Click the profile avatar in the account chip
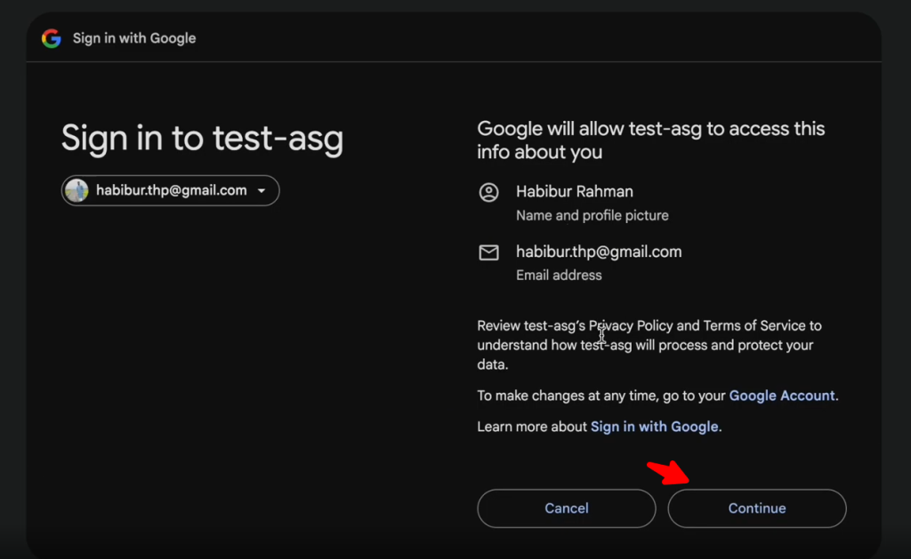 coord(77,190)
